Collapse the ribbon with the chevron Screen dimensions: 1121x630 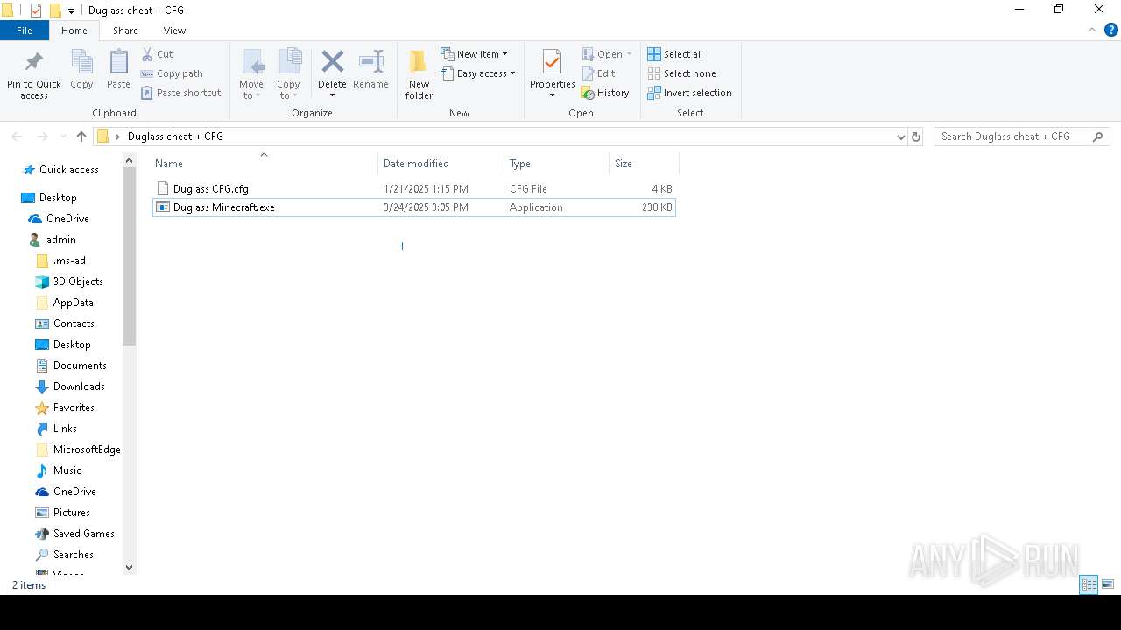pos(1092,31)
